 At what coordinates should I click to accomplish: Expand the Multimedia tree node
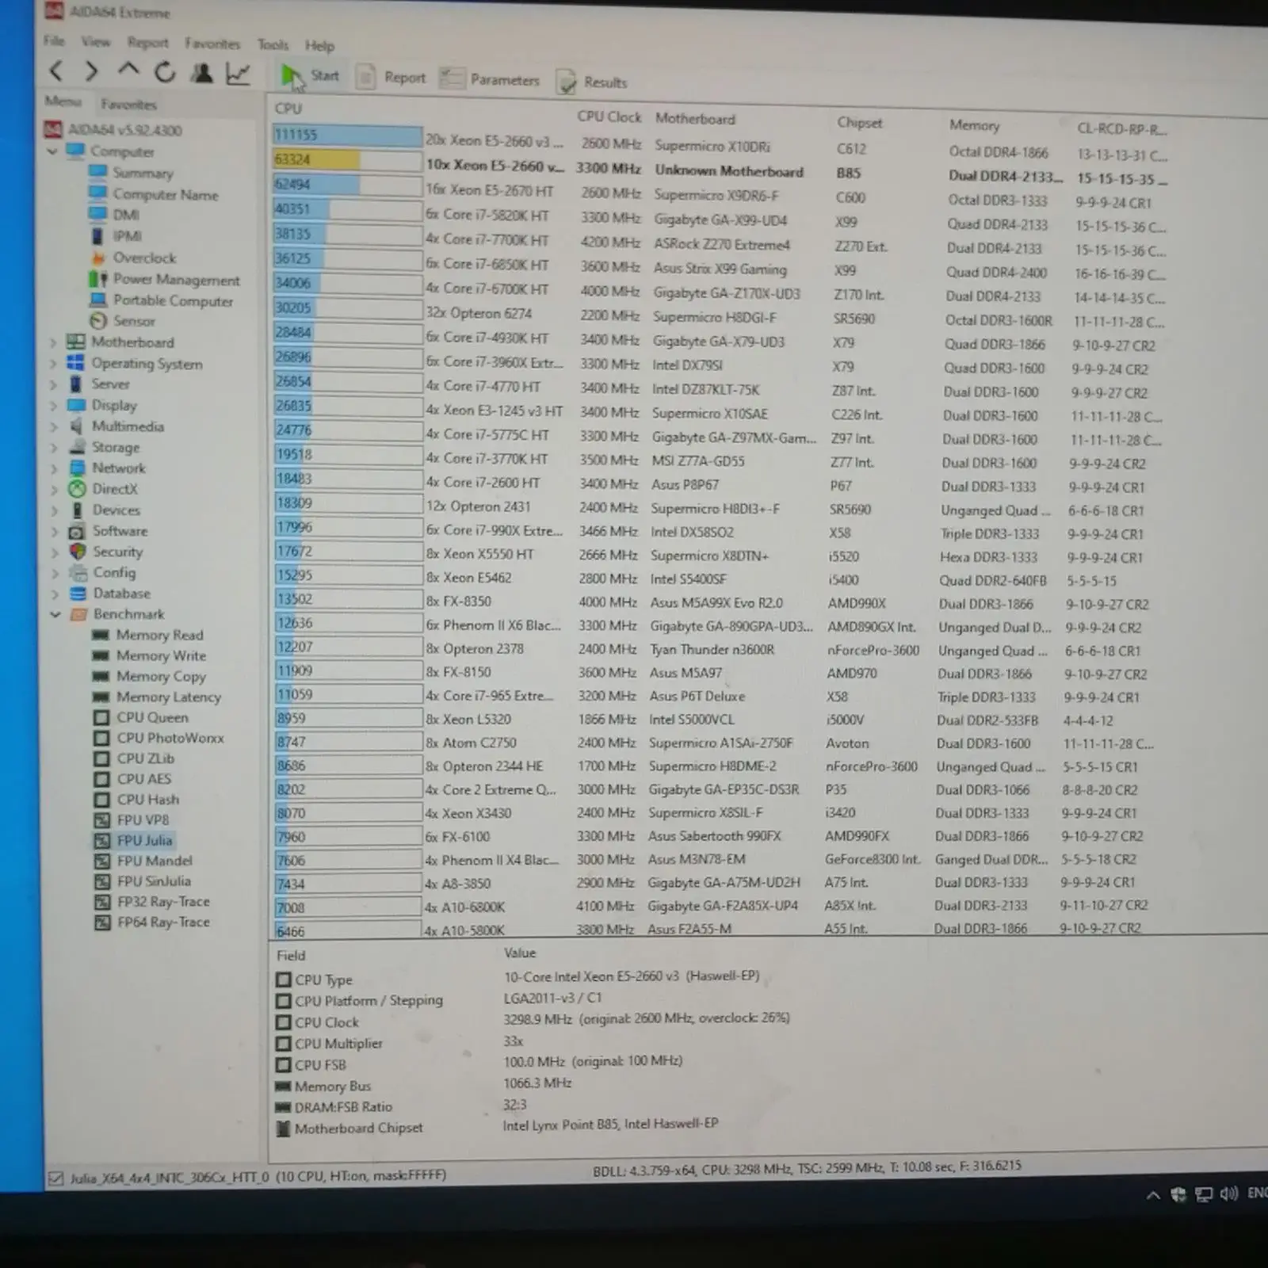pyautogui.click(x=54, y=426)
